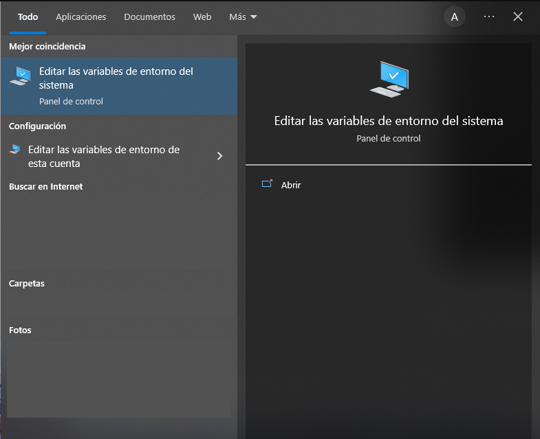540x439 pixels.
Task: Open the account avatar labeled A
Action: click(x=455, y=17)
